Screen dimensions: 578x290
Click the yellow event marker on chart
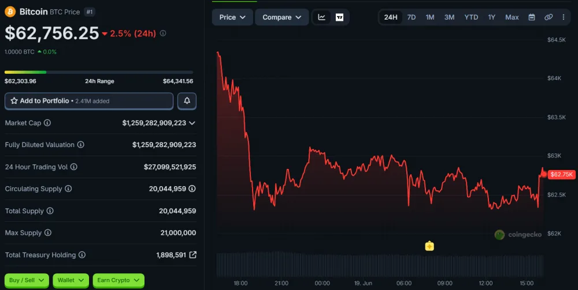[x=429, y=246]
